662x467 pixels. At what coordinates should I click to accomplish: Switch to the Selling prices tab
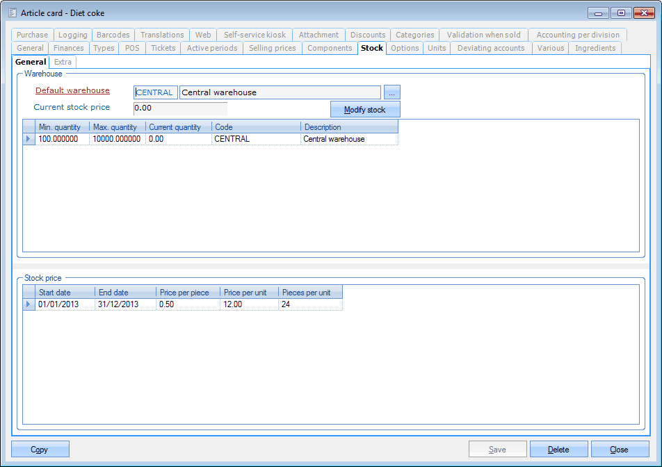click(272, 48)
